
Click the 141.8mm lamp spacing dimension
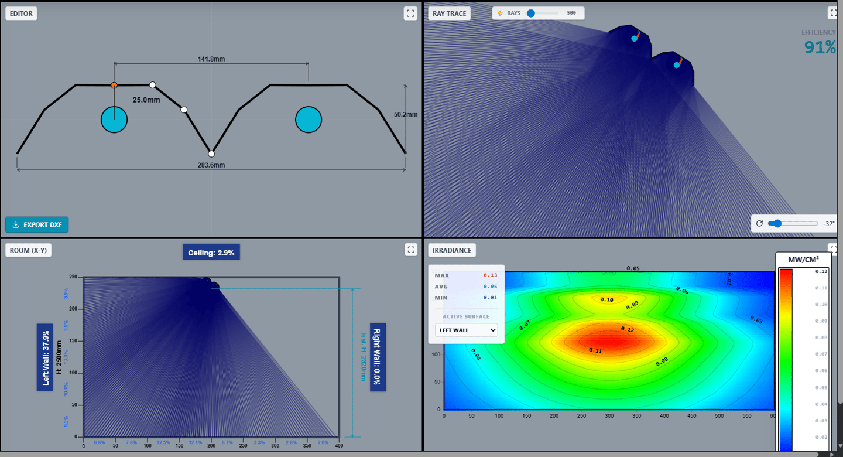[211, 59]
